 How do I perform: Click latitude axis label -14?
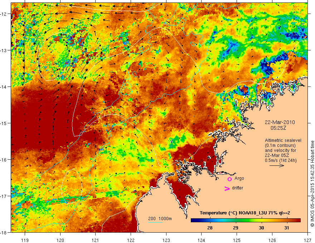[4, 87]
